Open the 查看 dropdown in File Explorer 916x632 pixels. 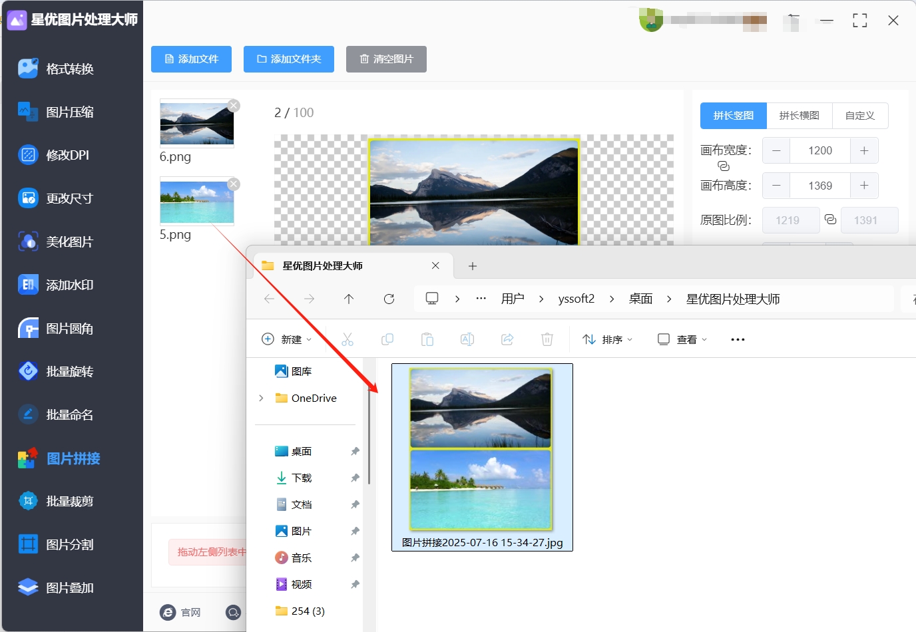coord(682,339)
